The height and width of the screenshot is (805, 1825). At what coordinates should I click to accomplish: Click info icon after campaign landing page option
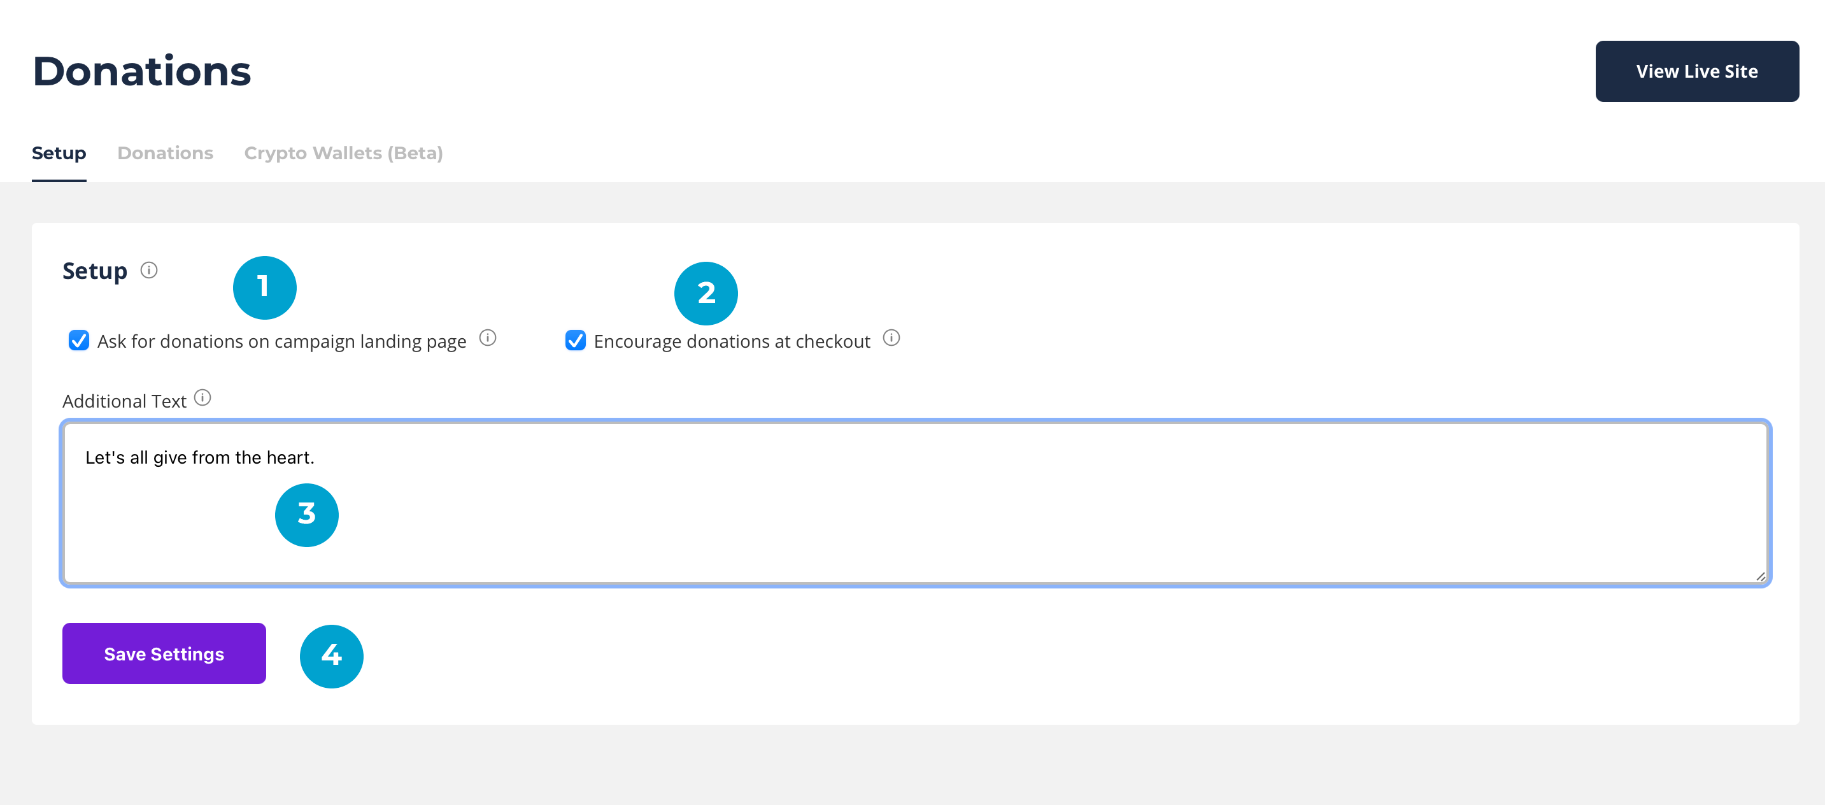(487, 338)
